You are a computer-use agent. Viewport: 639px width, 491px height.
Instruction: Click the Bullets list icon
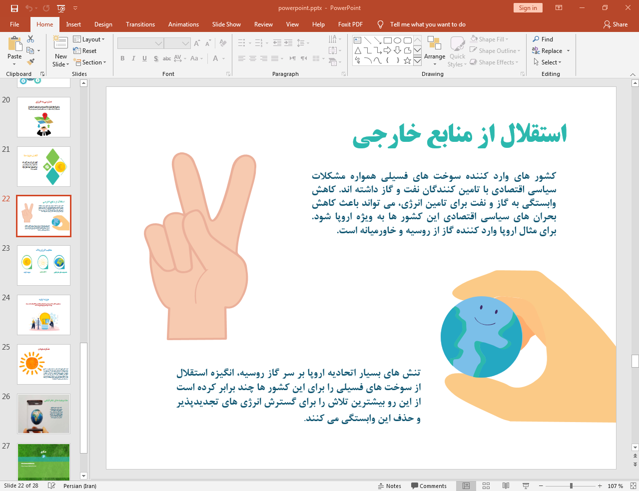click(x=242, y=43)
